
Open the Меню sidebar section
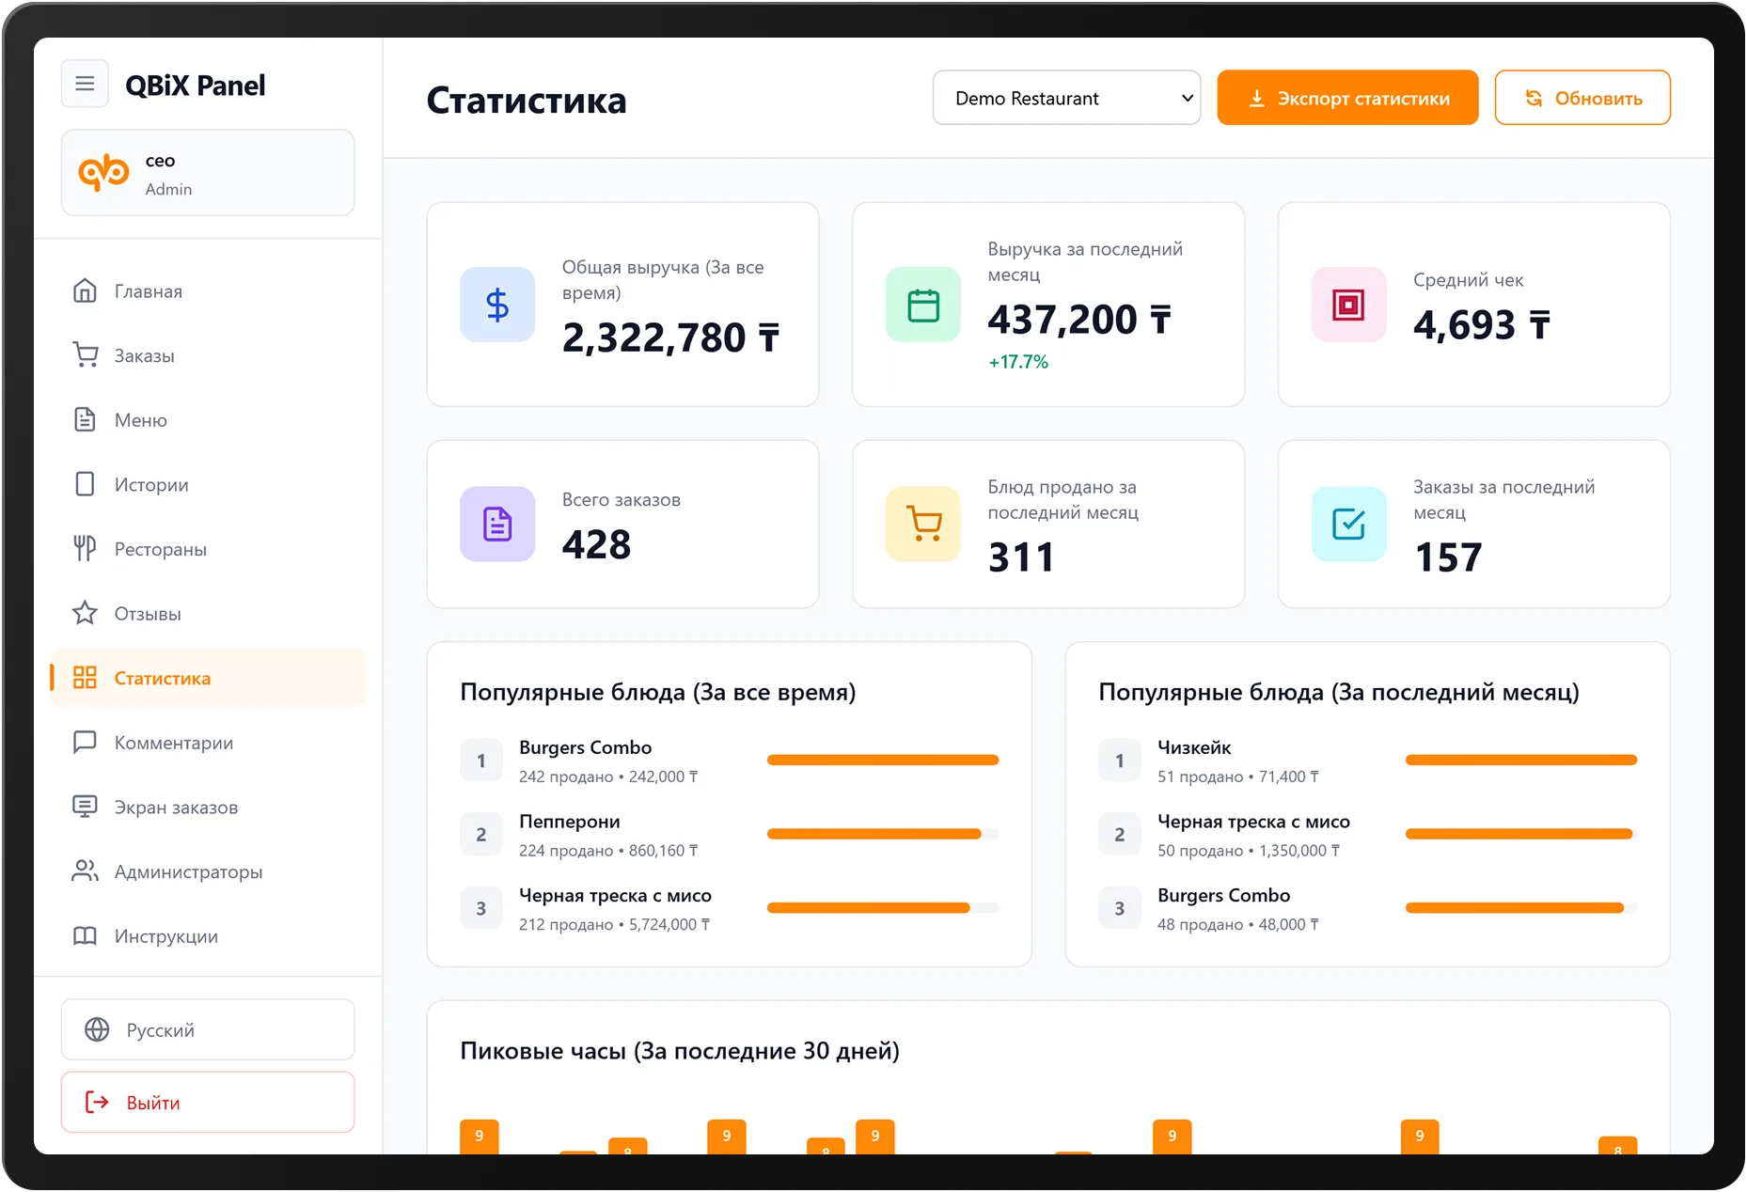(x=140, y=420)
